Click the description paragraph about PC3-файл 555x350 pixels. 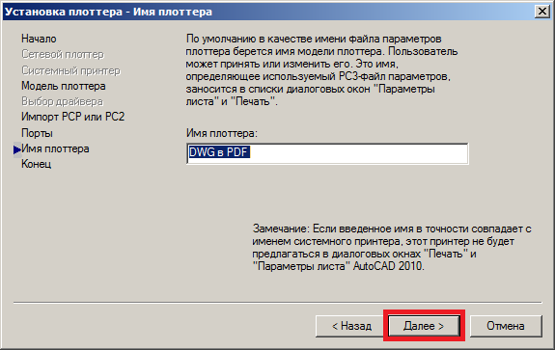pos(321,70)
